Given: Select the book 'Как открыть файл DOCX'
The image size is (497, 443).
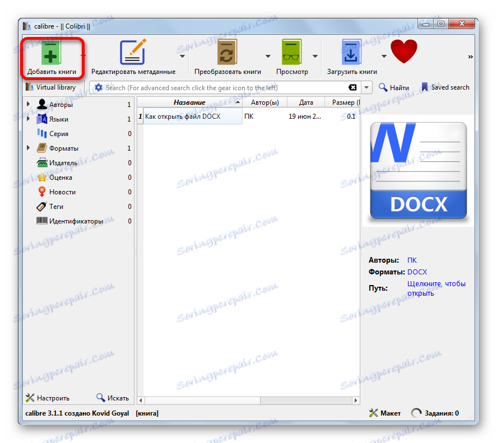Looking at the screenshot, I should [193, 116].
